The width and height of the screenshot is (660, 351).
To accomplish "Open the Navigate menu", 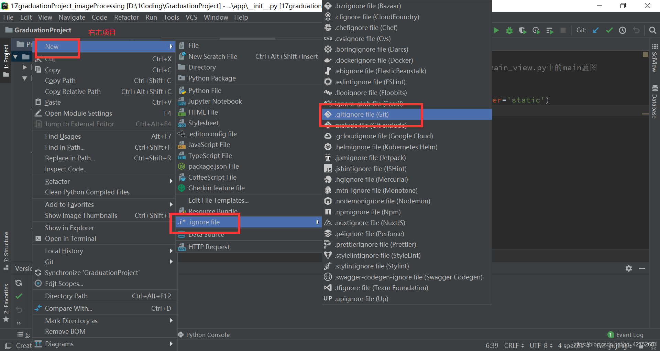I will 71,17.
